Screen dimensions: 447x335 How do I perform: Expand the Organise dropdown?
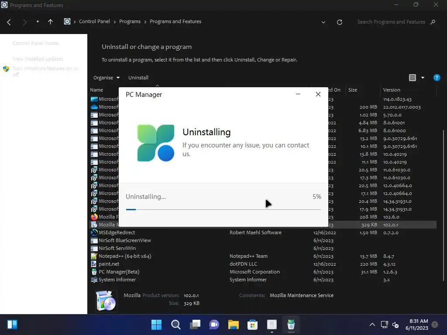pyautogui.click(x=107, y=78)
